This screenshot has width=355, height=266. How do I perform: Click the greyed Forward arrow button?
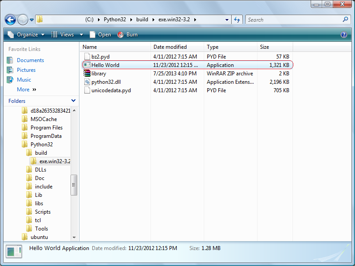click(23, 20)
